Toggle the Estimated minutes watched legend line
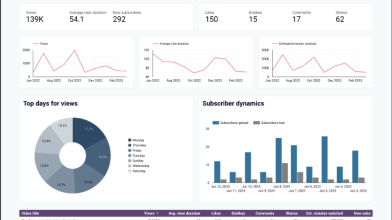Screen dimensions: 392x220 coord(275,44)
